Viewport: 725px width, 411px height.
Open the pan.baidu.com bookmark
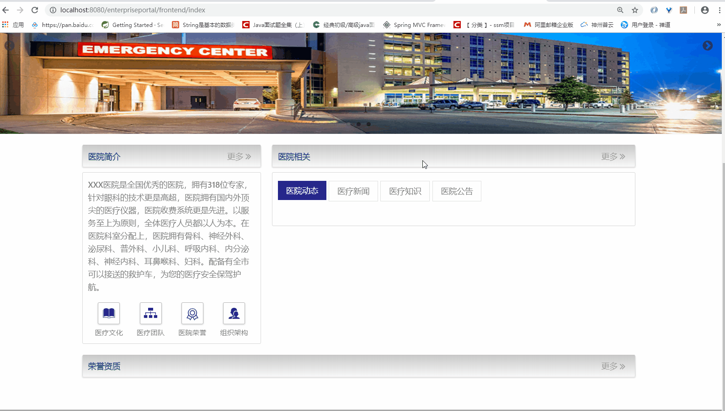62,25
